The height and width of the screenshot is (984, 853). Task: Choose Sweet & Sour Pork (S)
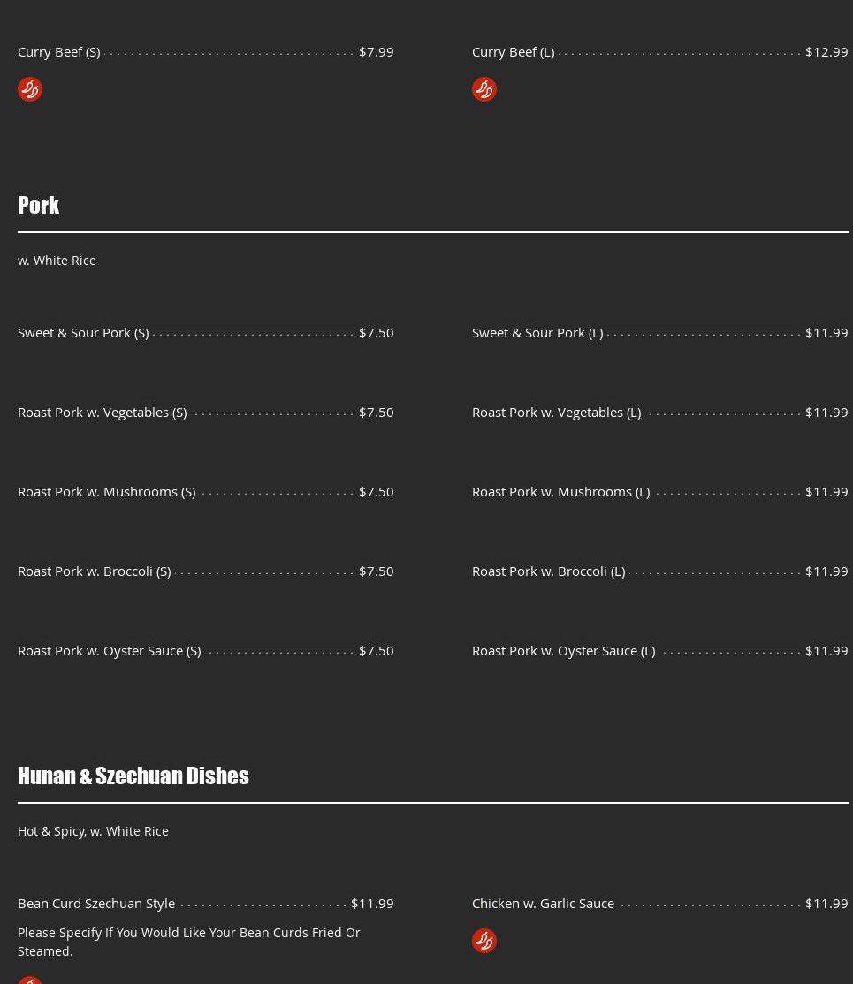(83, 332)
